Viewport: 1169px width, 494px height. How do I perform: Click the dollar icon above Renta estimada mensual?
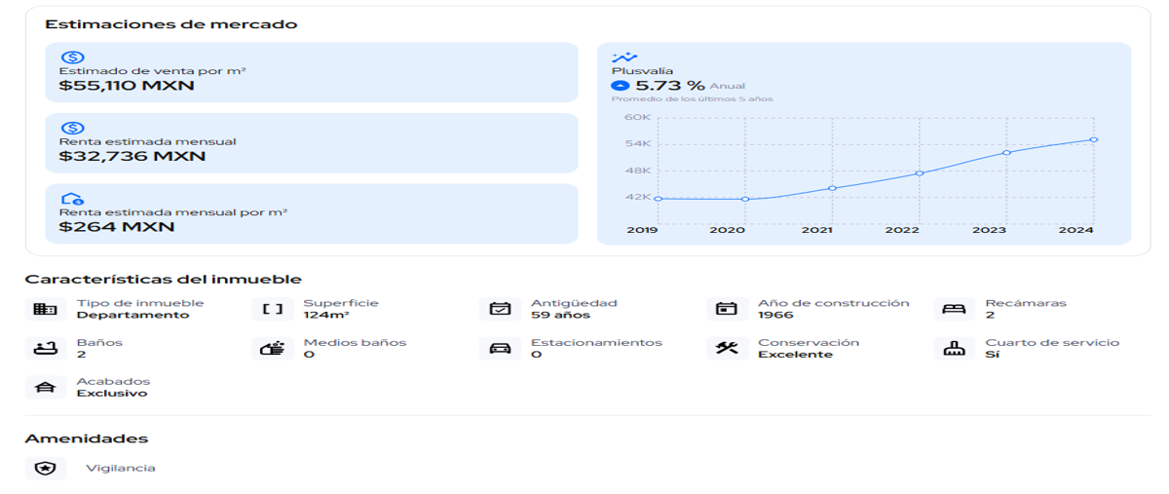point(72,128)
